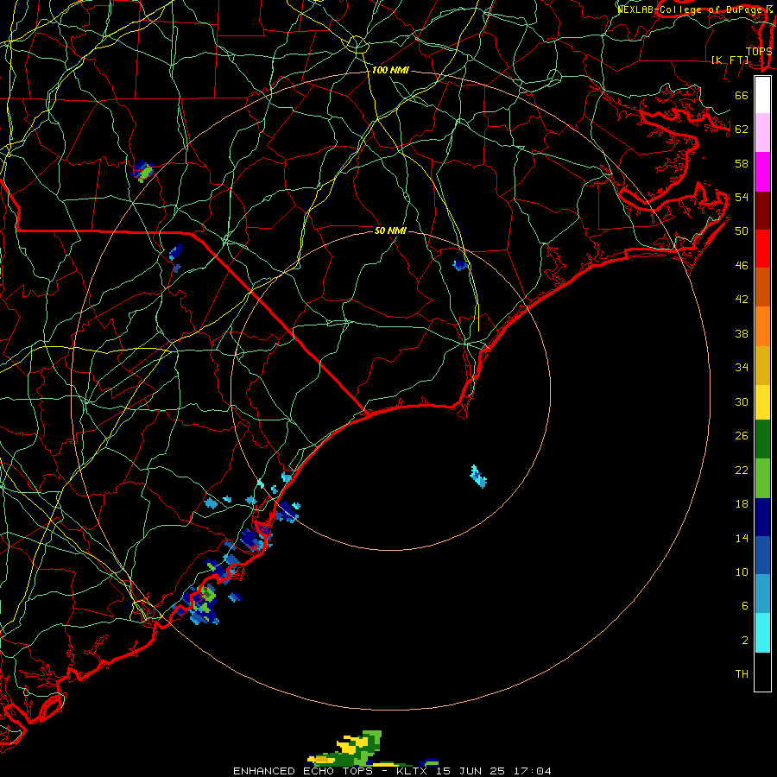
Task: Click the 38 legend value
Action: click(742, 334)
